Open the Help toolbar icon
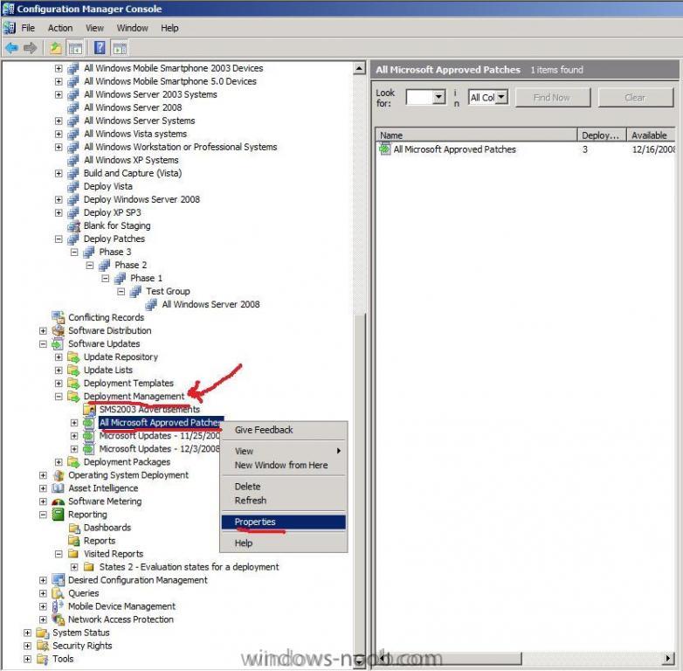This screenshot has width=683, height=671. coord(100,48)
